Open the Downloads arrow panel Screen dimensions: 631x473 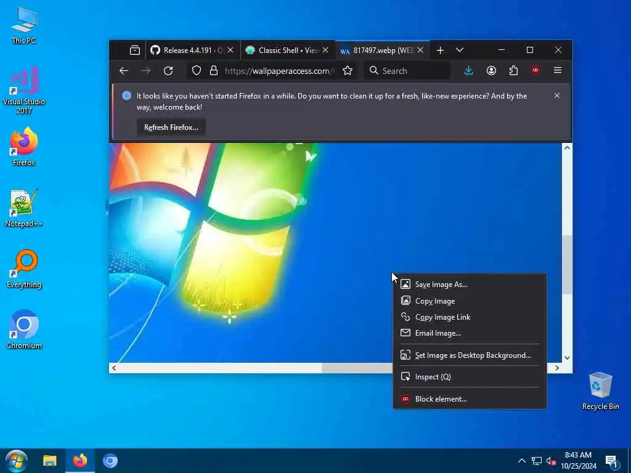point(468,71)
